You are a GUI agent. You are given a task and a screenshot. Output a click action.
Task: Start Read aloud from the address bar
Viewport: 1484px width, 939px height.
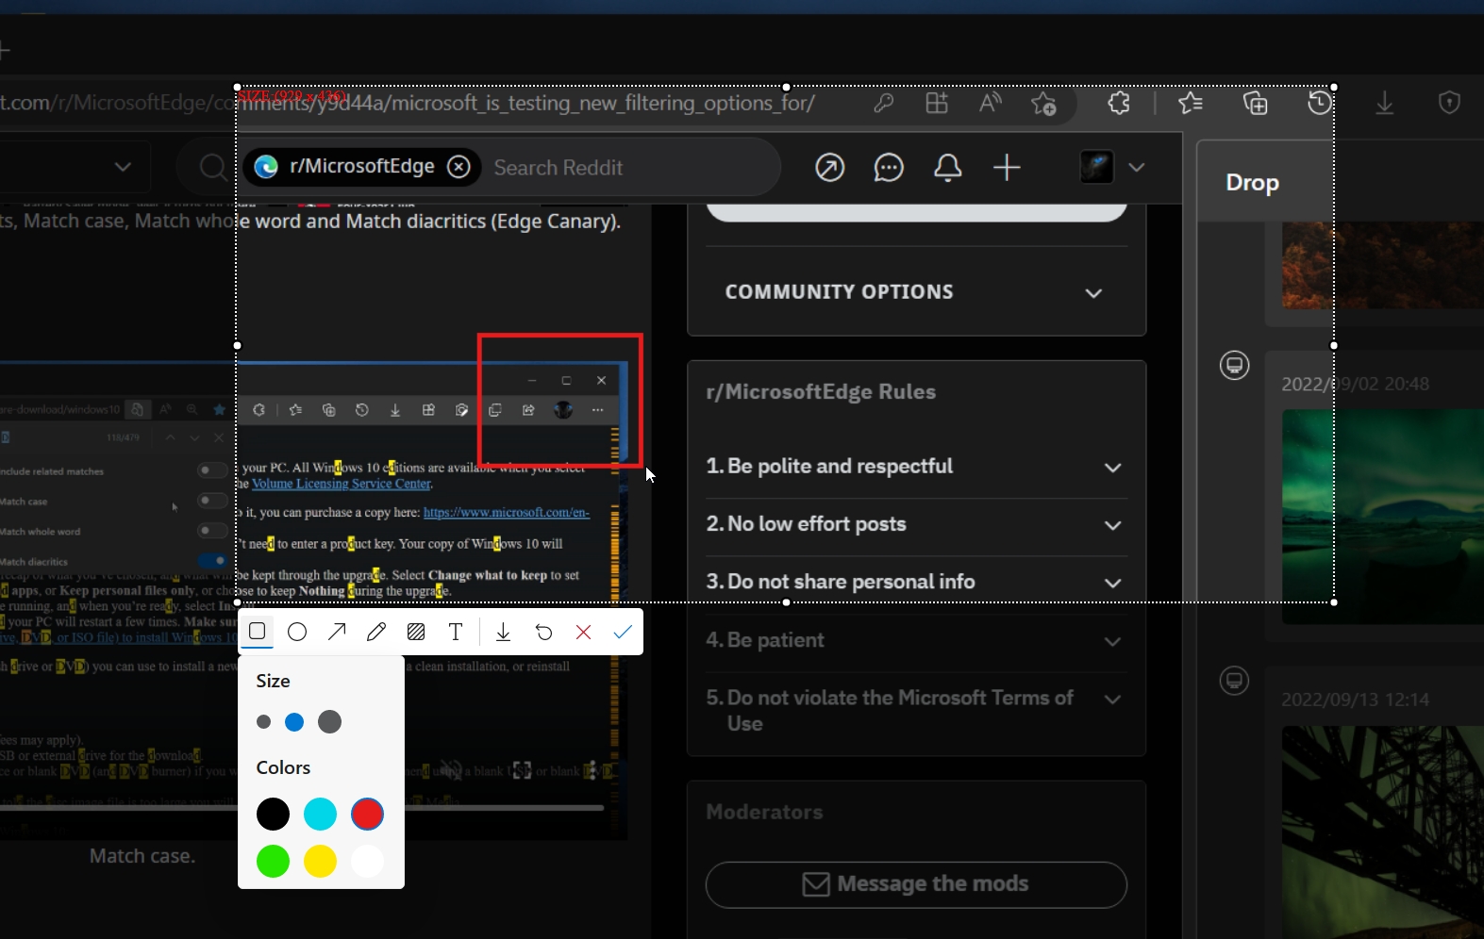click(990, 103)
